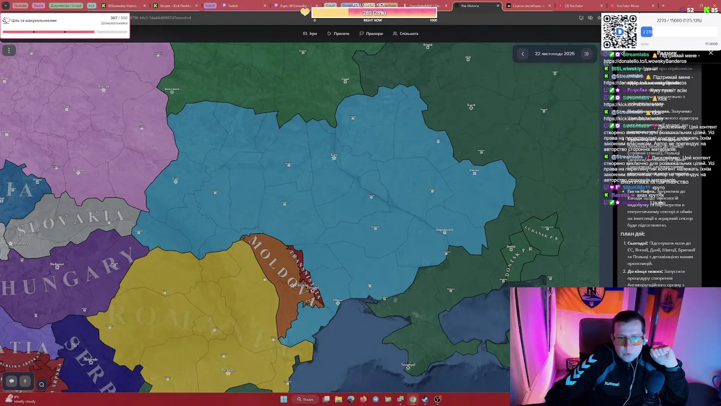Open Telegram from the taskbar
The width and height of the screenshot is (721, 406).
[376, 399]
